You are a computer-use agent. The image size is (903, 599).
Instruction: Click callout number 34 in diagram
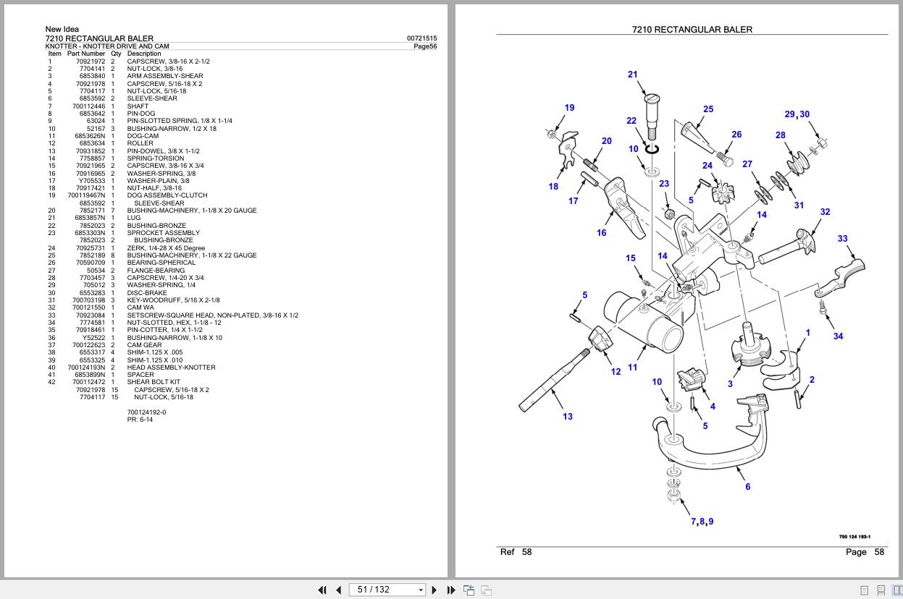[x=838, y=336]
